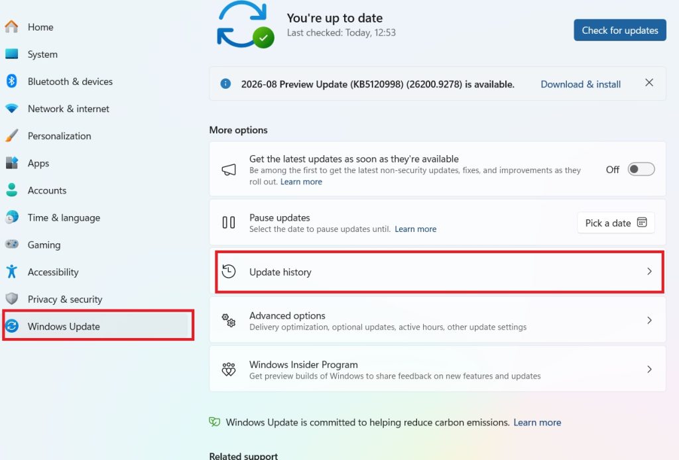Open Bluetooth & devices settings
This screenshot has height=460, width=679.
click(x=70, y=82)
